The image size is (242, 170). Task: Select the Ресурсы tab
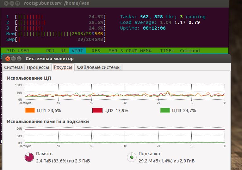(x=63, y=67)
